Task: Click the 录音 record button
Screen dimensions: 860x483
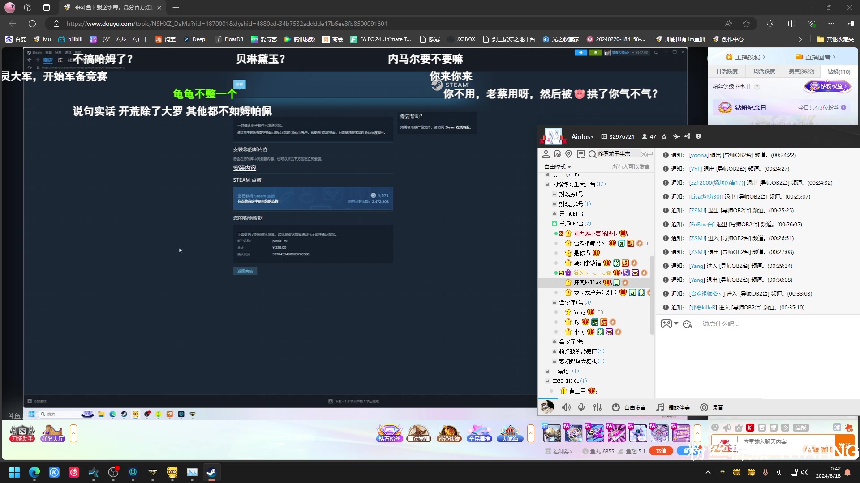Action: (x=712, y=407)
